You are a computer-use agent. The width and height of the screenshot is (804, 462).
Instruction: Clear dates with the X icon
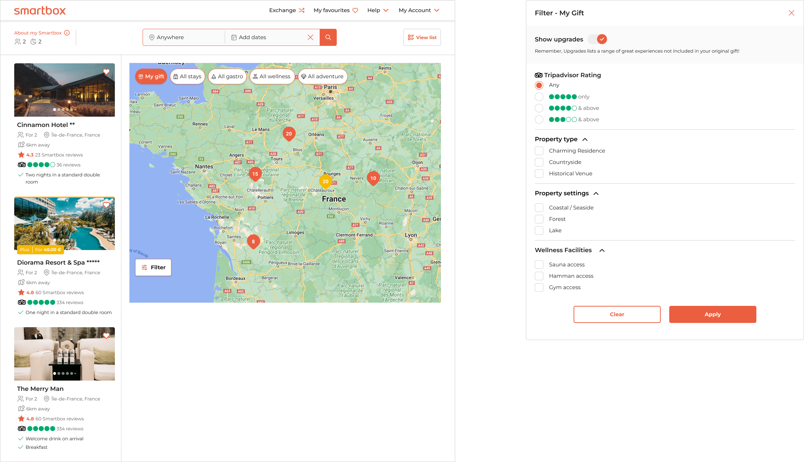click(310, 37)
